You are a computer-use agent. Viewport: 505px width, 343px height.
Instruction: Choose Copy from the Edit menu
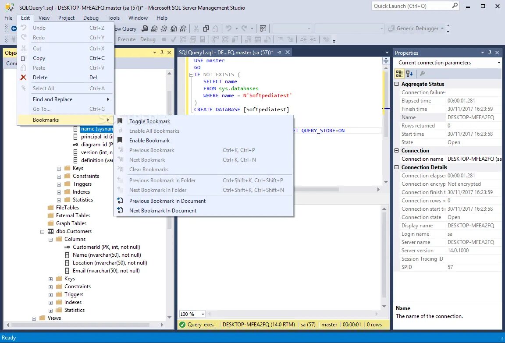(x=65, y=58)
